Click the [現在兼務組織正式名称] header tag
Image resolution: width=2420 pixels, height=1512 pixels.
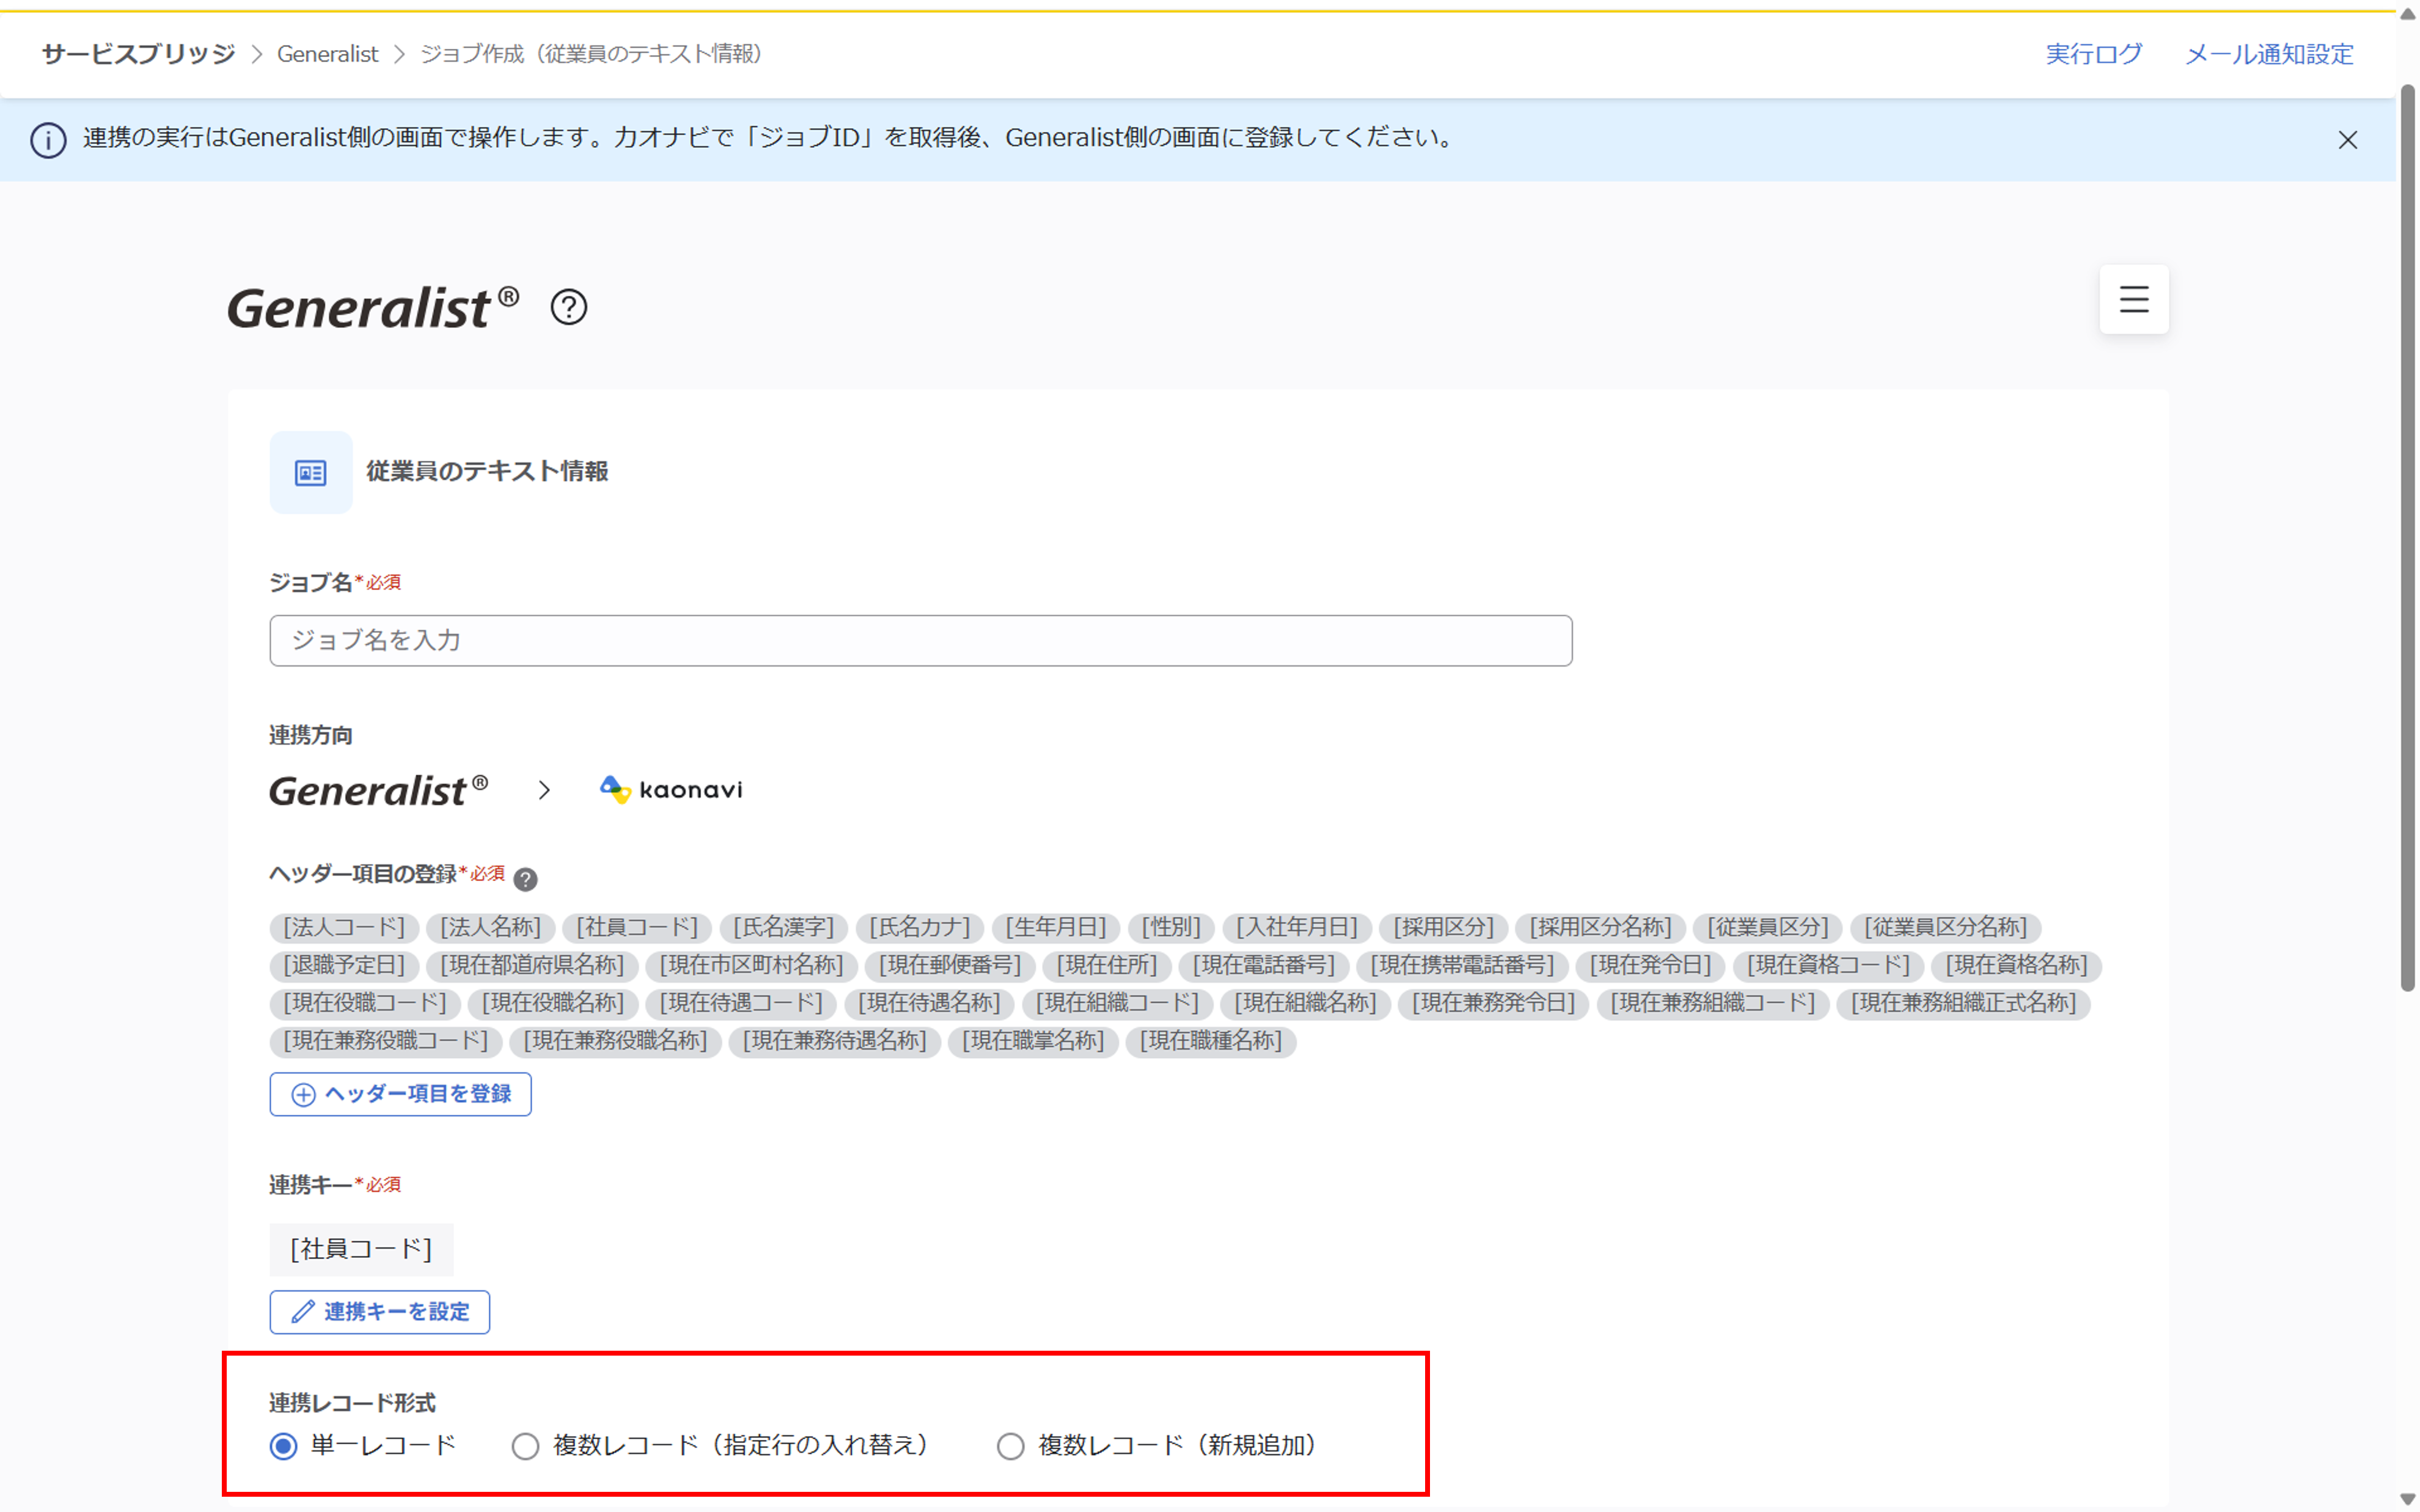pos(1963,1003)
